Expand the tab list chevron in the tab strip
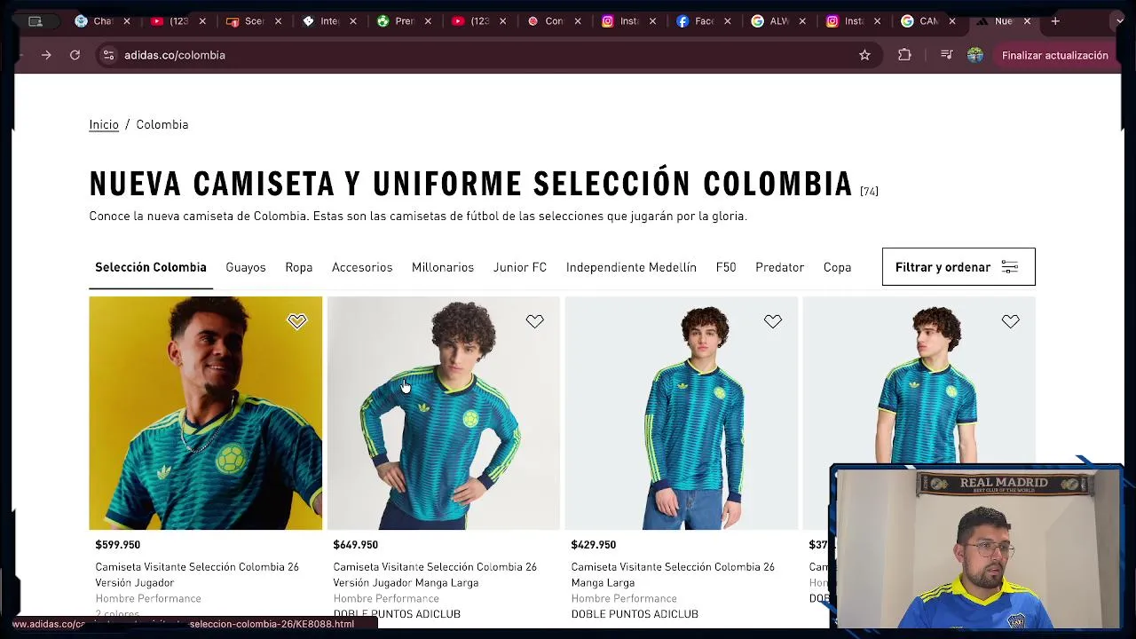The image size is (1136, 639). click(1119, 21)
